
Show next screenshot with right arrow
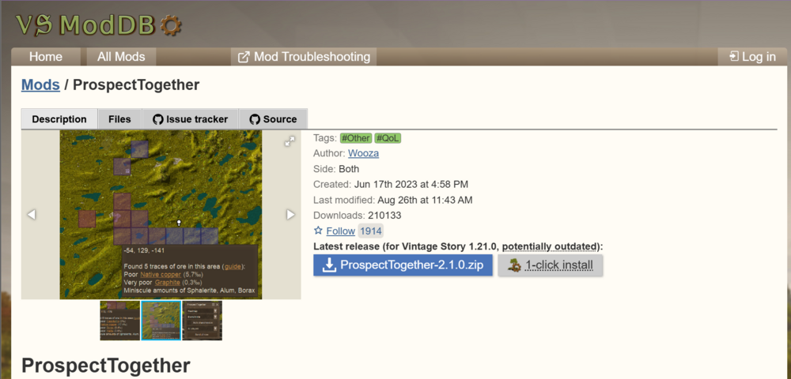point(290,215)
